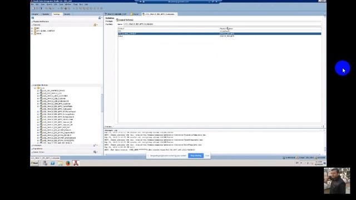Open the File menu
The image size is (356, 200).
pos(32,4)
